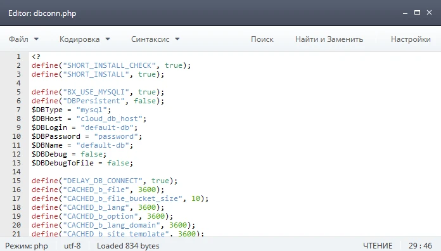Click the $DBName variable
The image size is (441, 251).
pyautogui.click(x=47, y=145)
